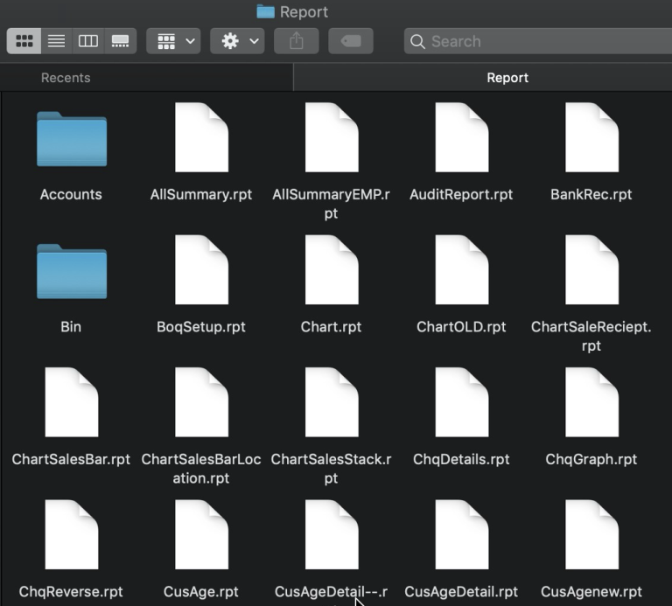Click the ChqReverse.rpt file name
Viewport: 672px width, 606px height.
tap(71, 592)
